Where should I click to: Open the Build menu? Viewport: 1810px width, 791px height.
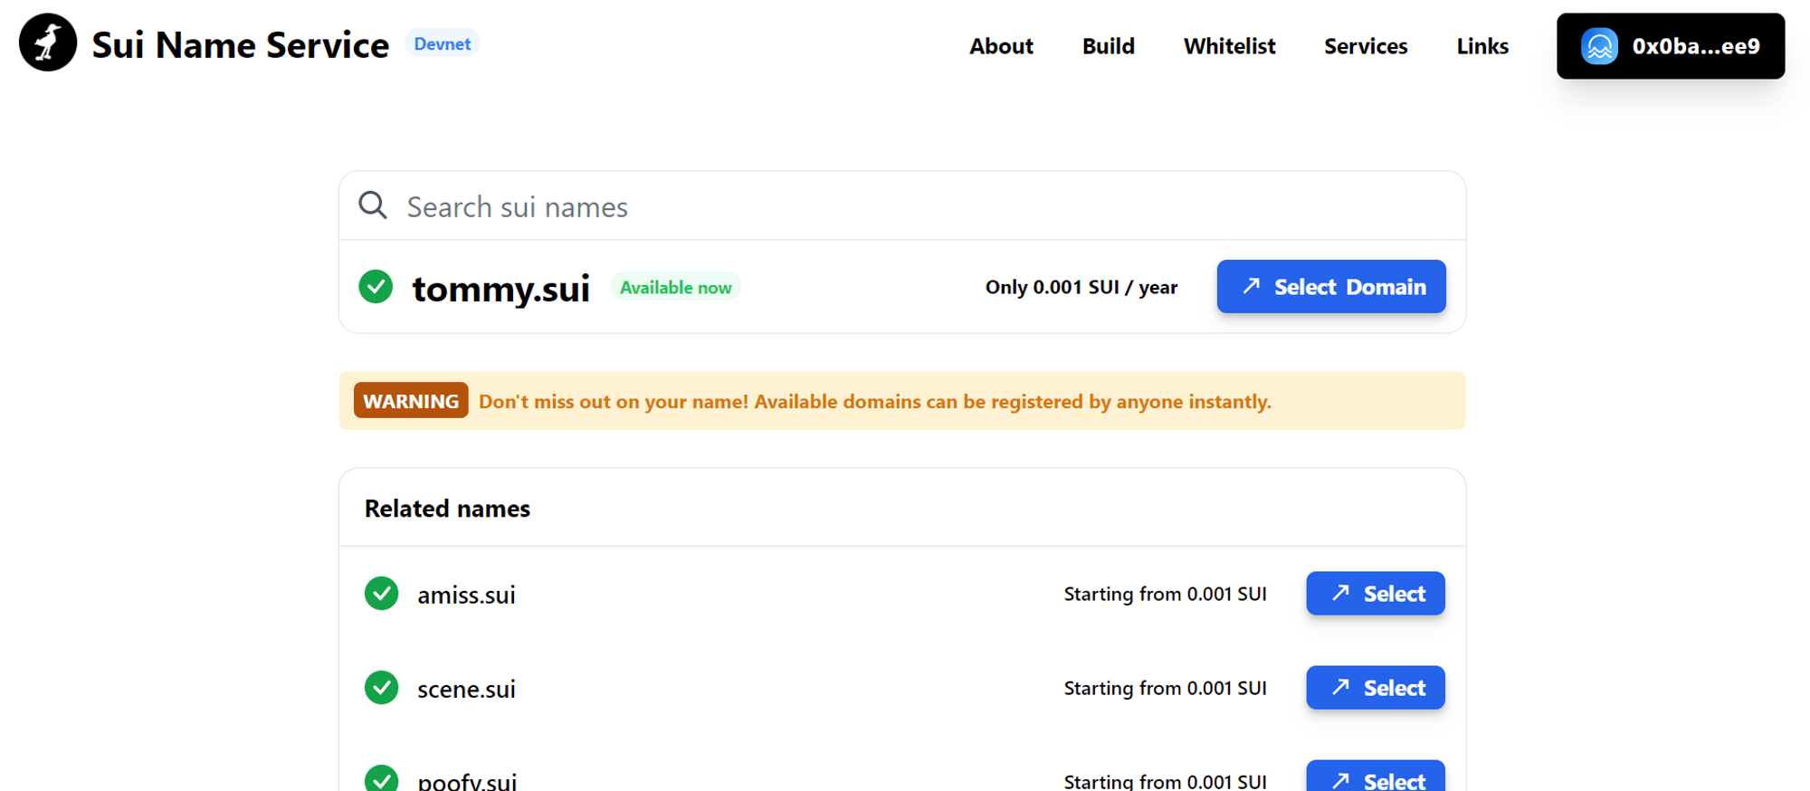[x=1108, y=46]
